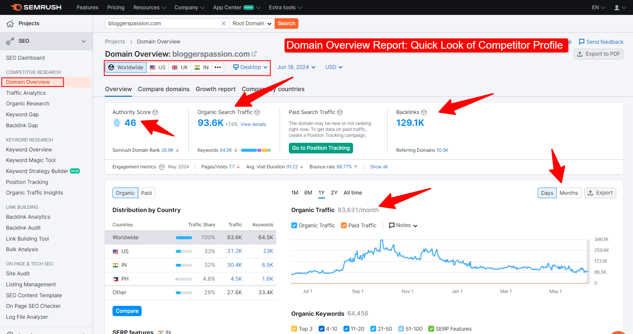Open the Root Domain search scope dropdown
This screenshot has height=334, width=633.
coord(251,23)
